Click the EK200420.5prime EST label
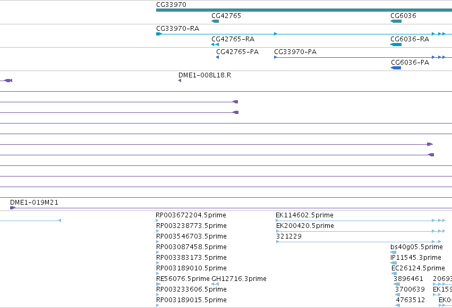The height and width of the screenshot is (308, 452). [305, 226]
